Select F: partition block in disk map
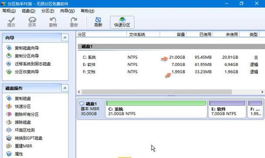This screenshot has width=265, height=158. 255,109
